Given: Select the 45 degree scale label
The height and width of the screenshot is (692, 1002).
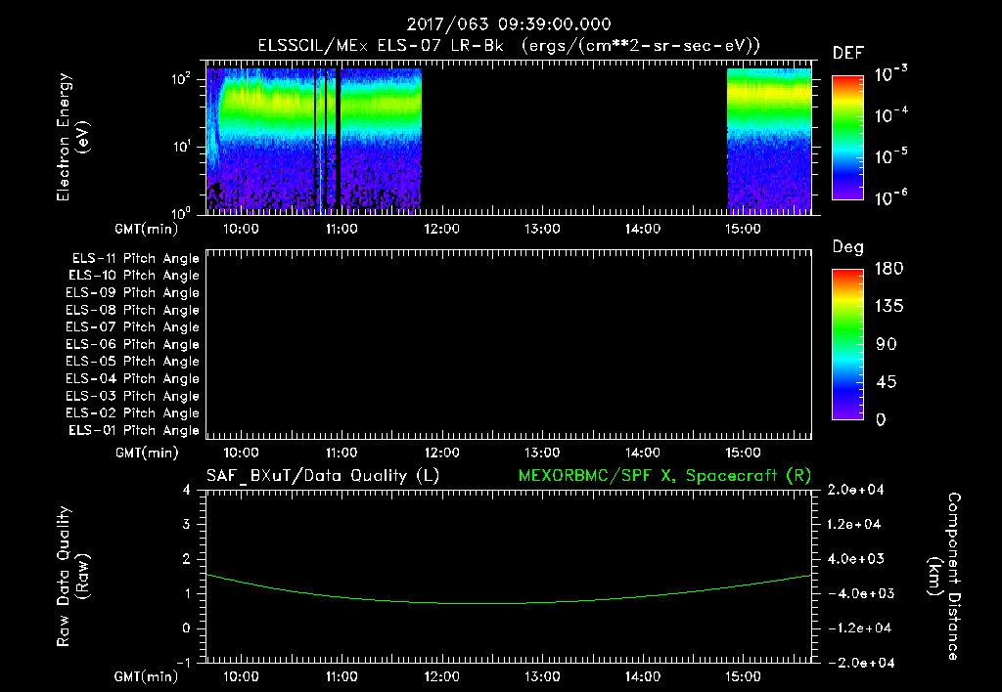Looking at the screenshot, I should [887, 382].
